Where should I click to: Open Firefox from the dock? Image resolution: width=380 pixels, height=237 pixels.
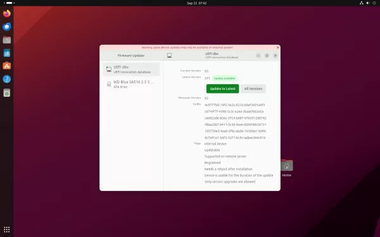tap(7, 13)
